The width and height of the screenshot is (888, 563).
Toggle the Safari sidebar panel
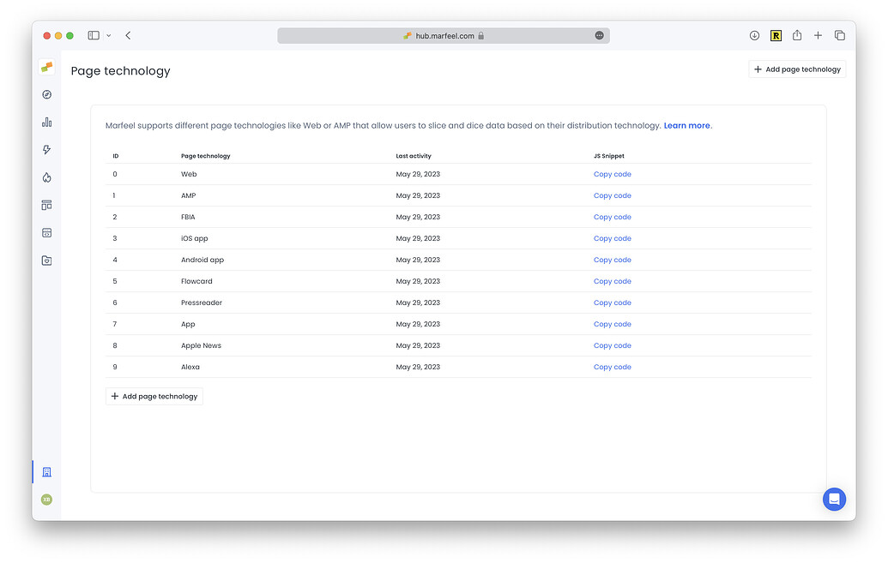(94, 35)
